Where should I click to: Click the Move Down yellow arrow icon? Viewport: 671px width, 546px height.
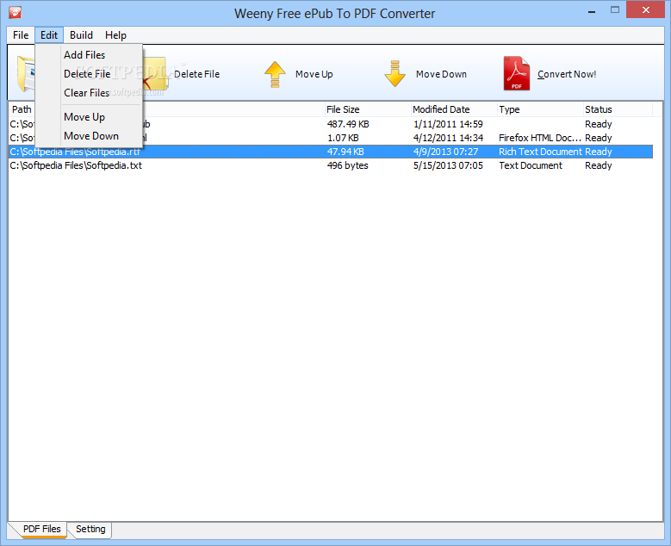tap(395, 73)
